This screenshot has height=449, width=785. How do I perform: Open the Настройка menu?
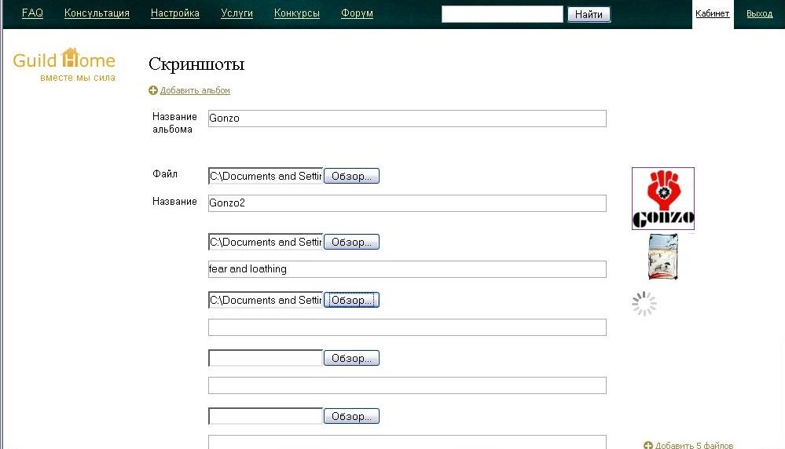click(174, 13)
